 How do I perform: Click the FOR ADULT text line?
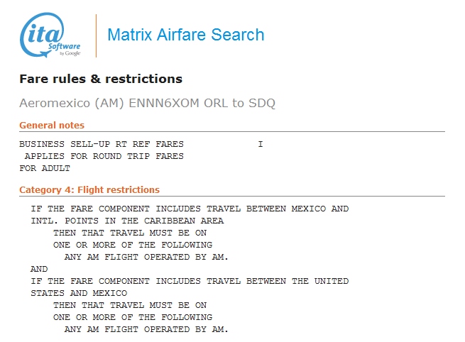click(x=45, y=168)
